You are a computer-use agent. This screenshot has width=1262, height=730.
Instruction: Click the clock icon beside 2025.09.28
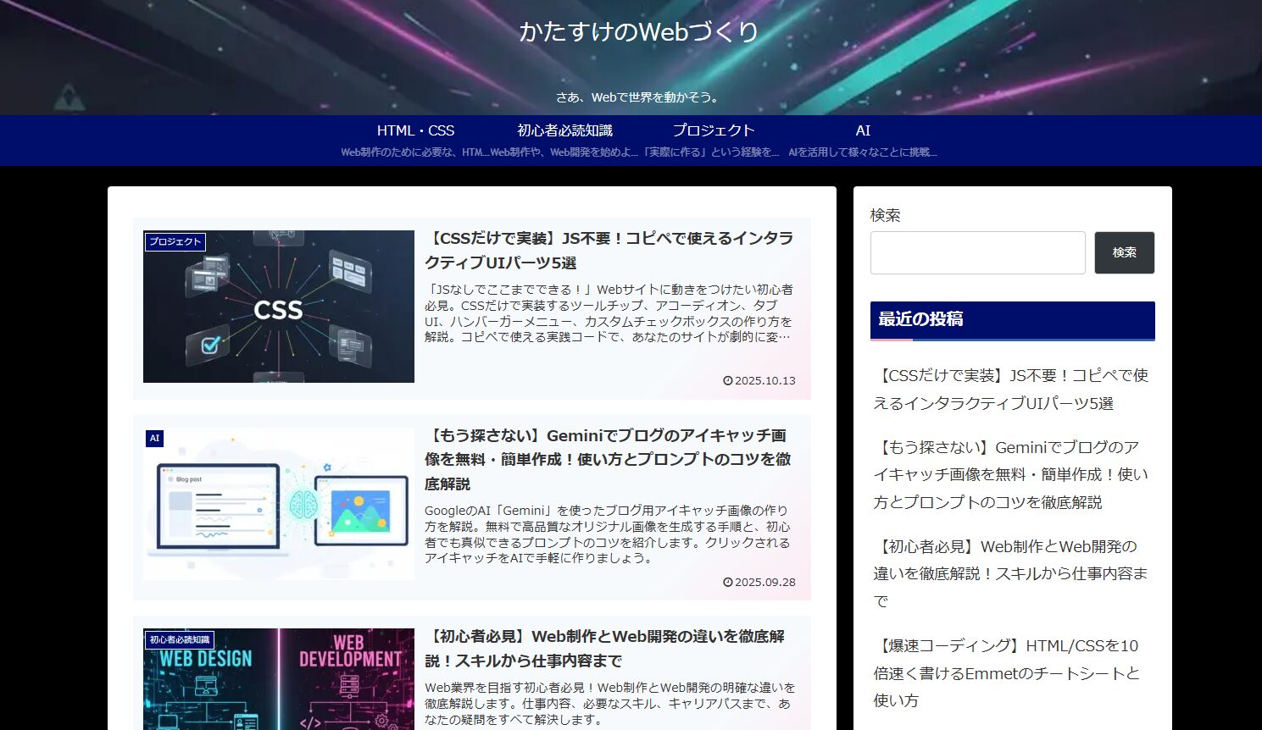pos(727,583)
